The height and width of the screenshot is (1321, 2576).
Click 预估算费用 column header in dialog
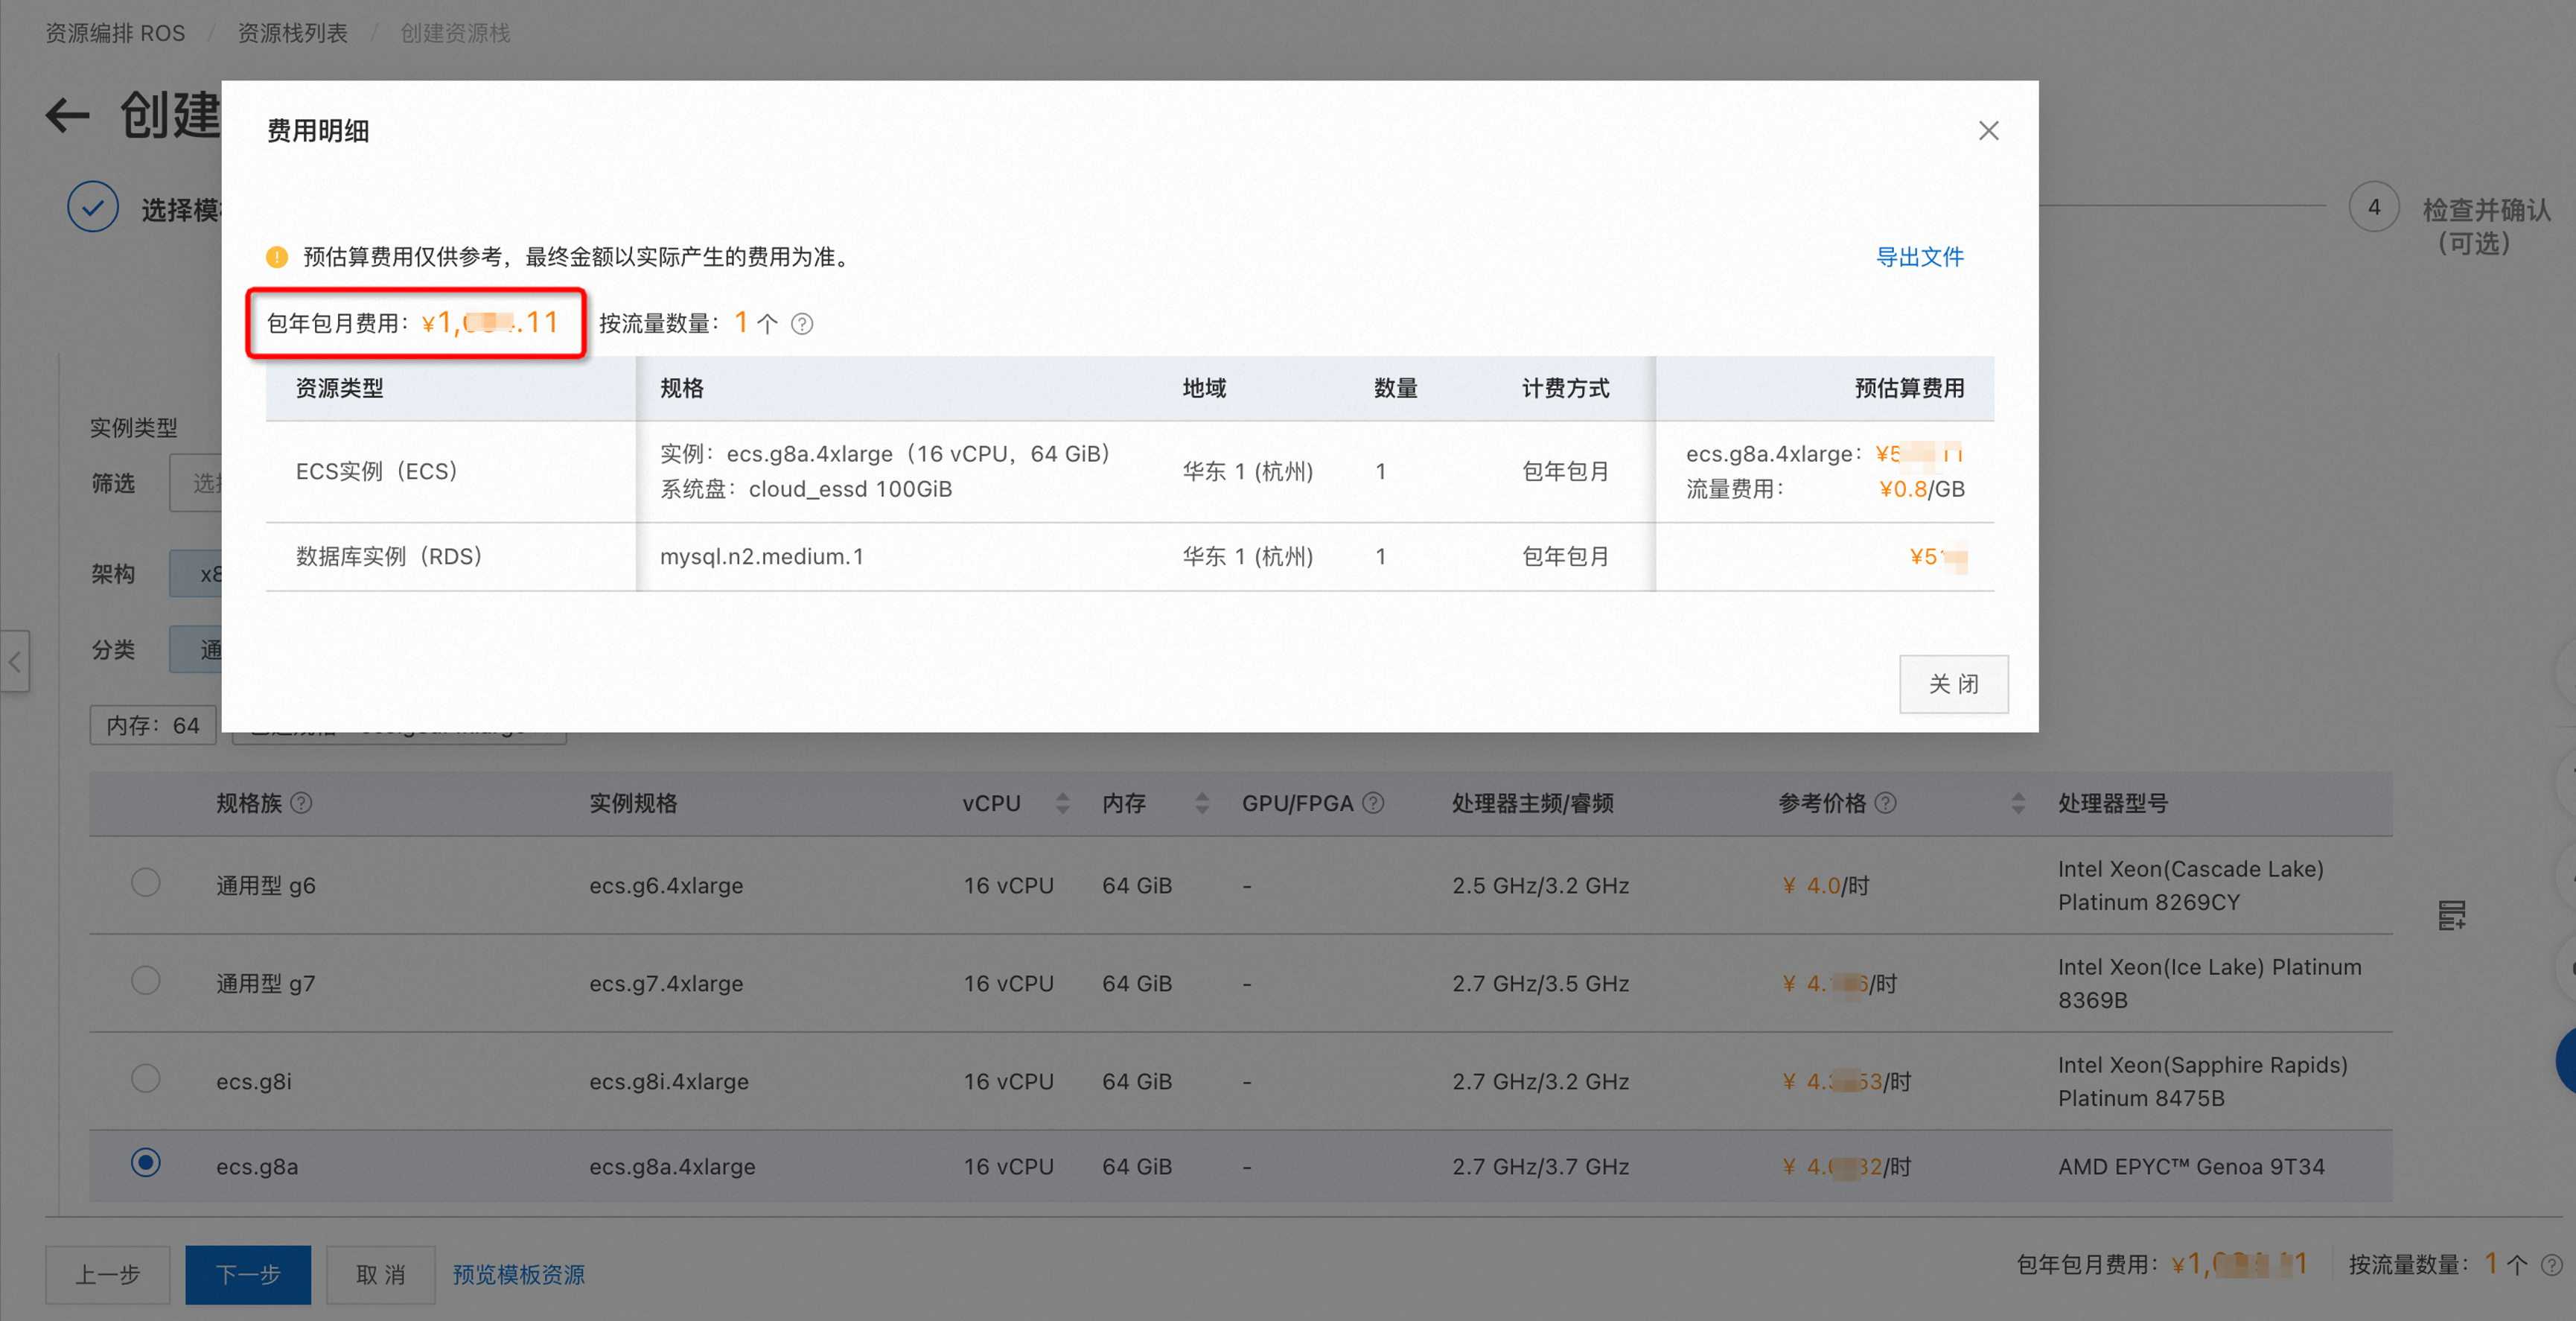(1909, 389)
